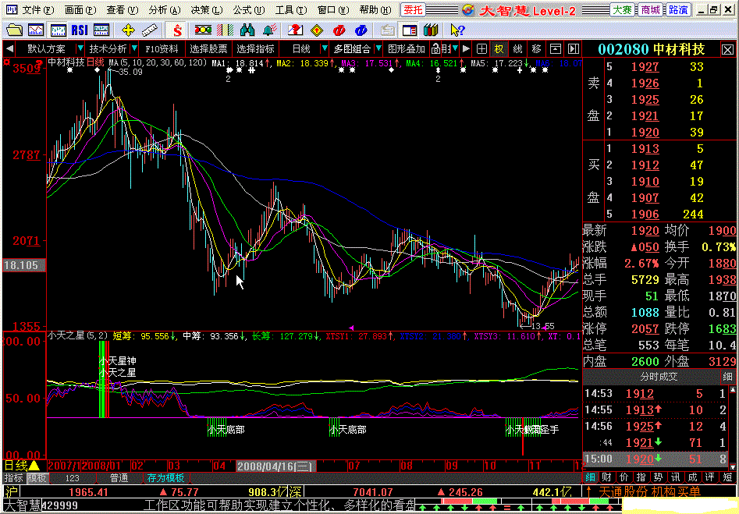739x514 pixels.
Task: Click the 细 button beside 分时成交 header
Action: click(x=727, y=377)
